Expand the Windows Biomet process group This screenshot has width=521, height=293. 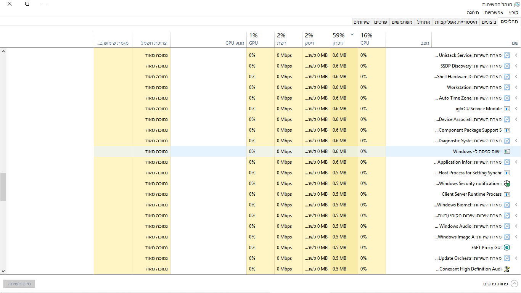(516, 205)
